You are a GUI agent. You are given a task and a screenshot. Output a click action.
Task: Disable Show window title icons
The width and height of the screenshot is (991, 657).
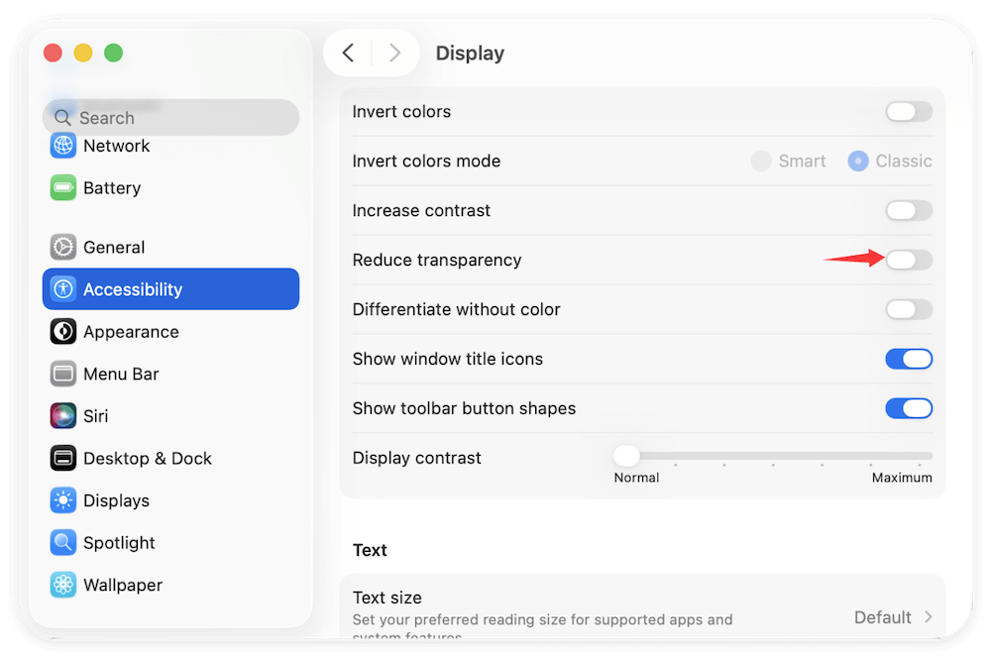click(909, 359)
